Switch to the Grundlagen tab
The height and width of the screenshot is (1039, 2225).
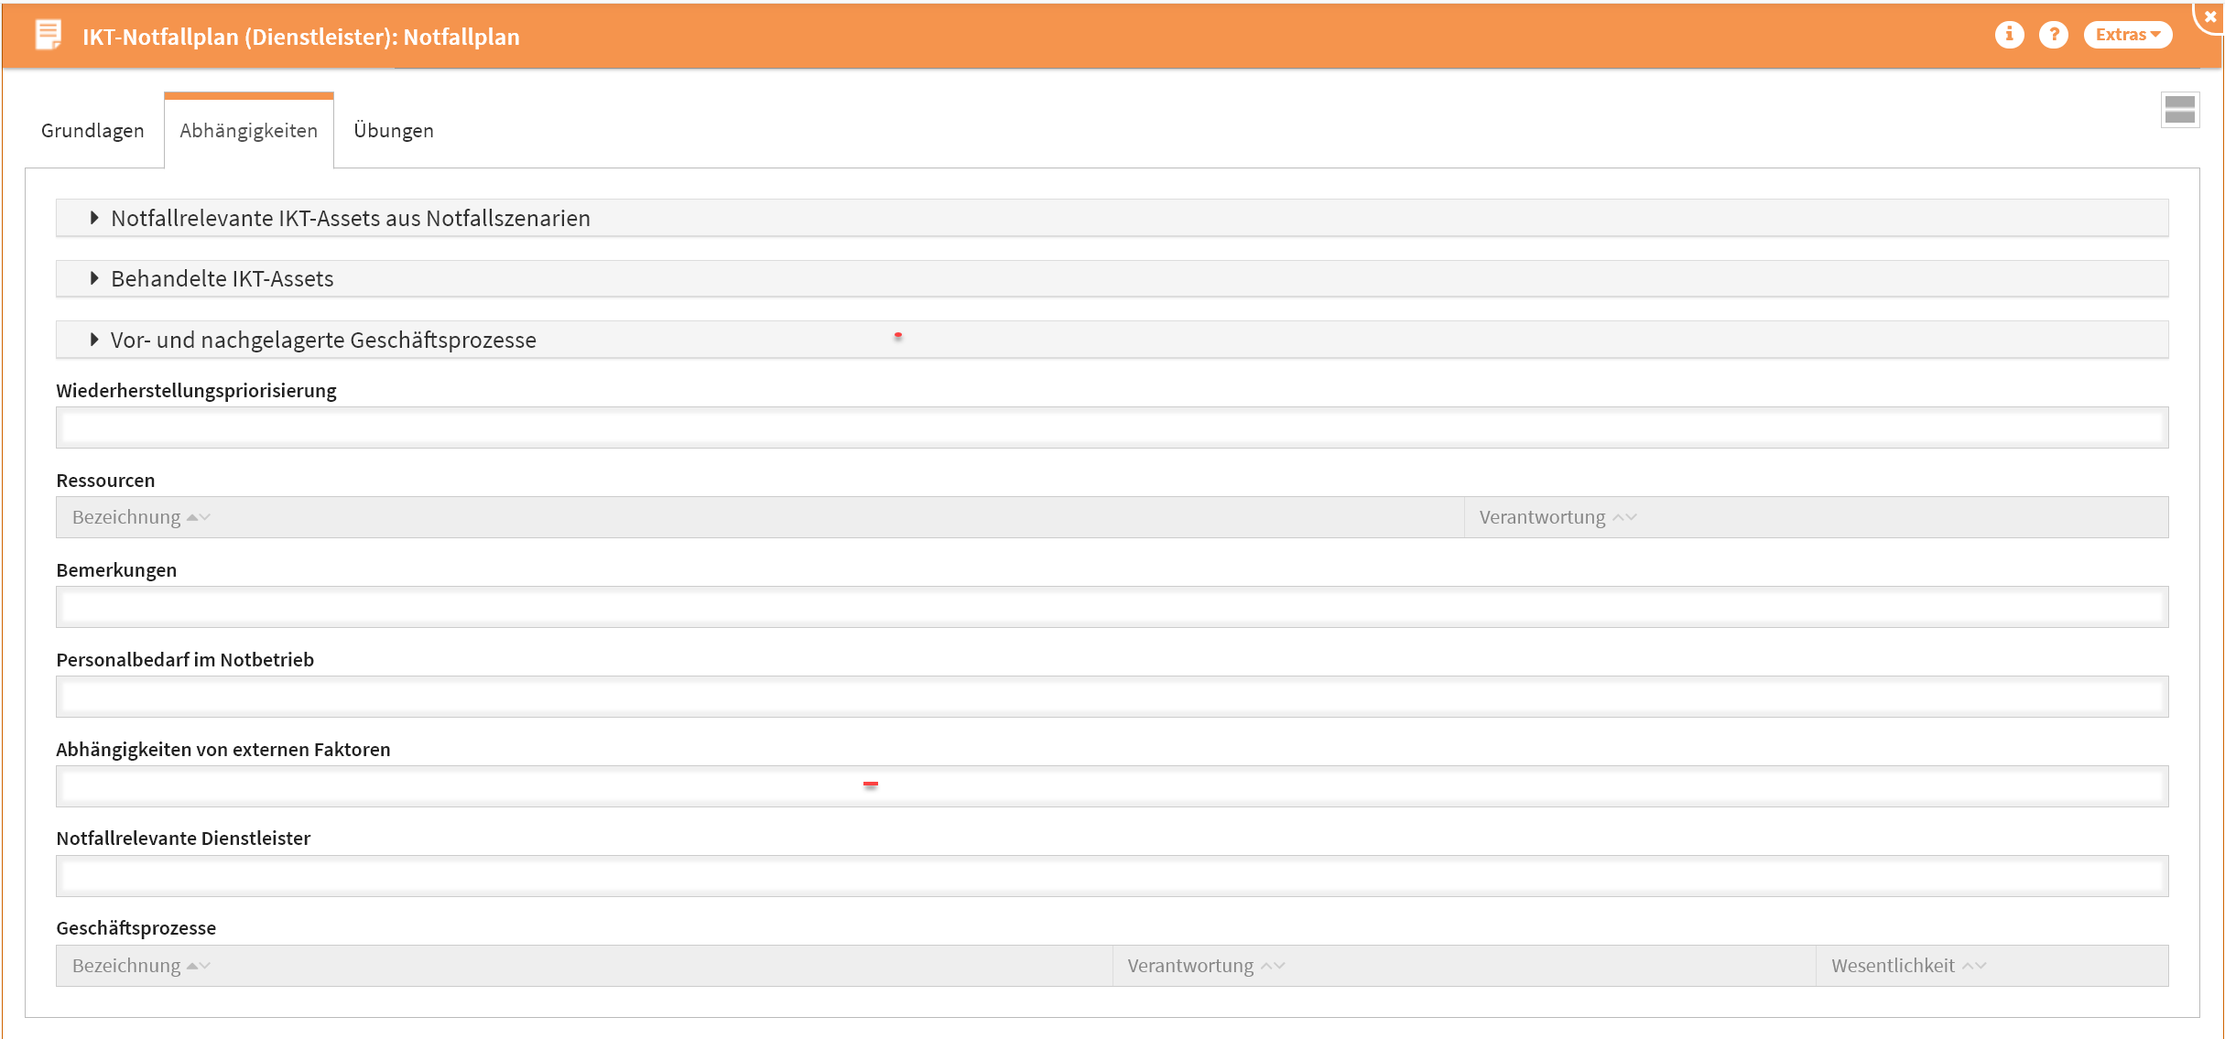click(92, 130)
